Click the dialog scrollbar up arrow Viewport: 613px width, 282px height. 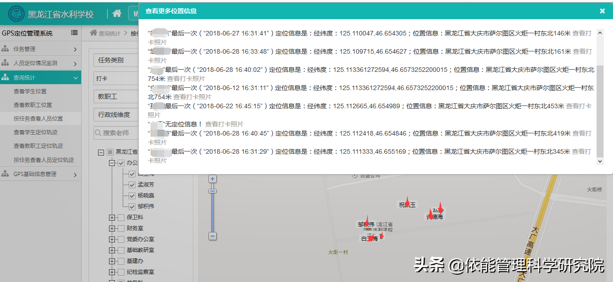click(600, 32)
